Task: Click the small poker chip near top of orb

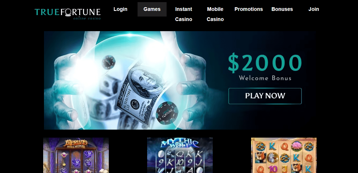Action: pos(108,62)
